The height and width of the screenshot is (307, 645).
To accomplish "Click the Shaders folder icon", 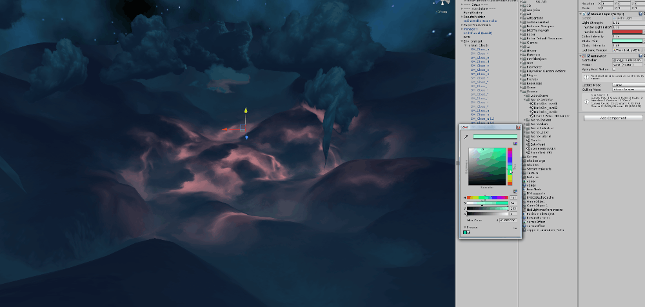I will coord(524,164).
